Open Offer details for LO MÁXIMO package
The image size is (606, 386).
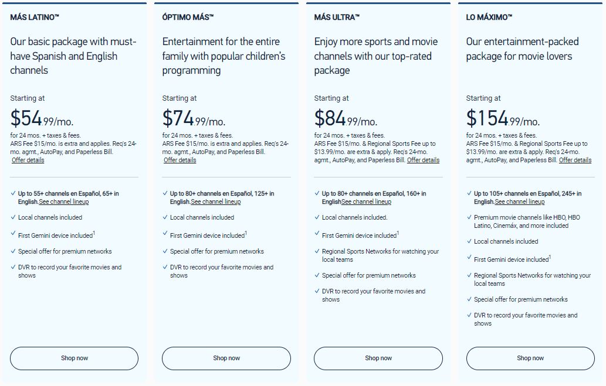pyautogui.click(x=575, y=159)
